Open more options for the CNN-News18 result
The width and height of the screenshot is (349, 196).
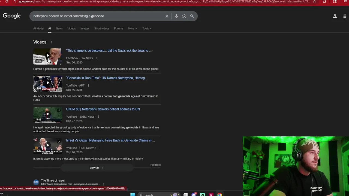click(100, 148)
